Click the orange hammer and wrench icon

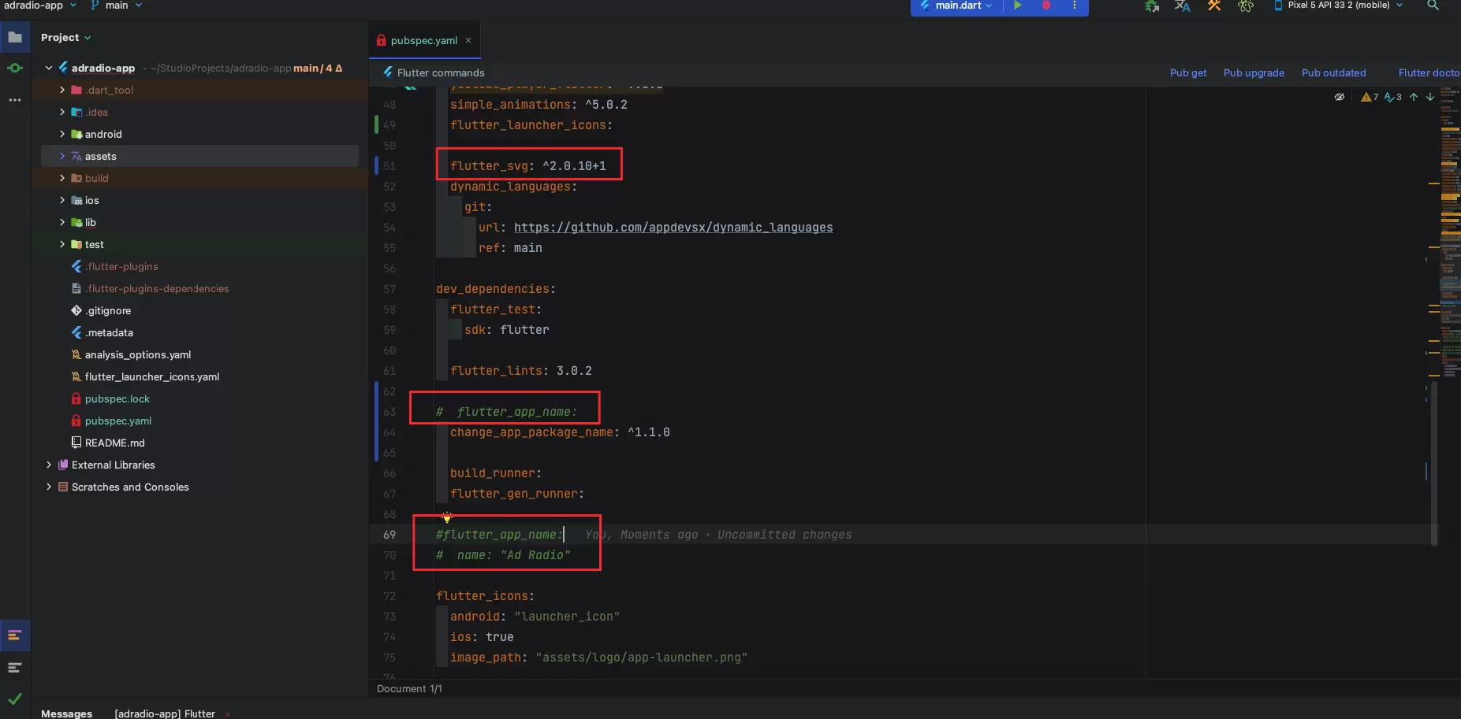pyautogui.click(x=1214, y=6)
